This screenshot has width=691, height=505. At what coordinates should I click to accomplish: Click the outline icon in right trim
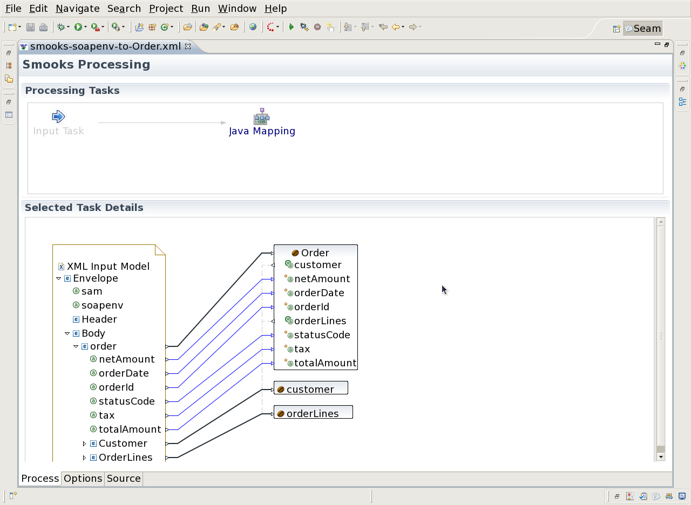[x=683, y=101]
